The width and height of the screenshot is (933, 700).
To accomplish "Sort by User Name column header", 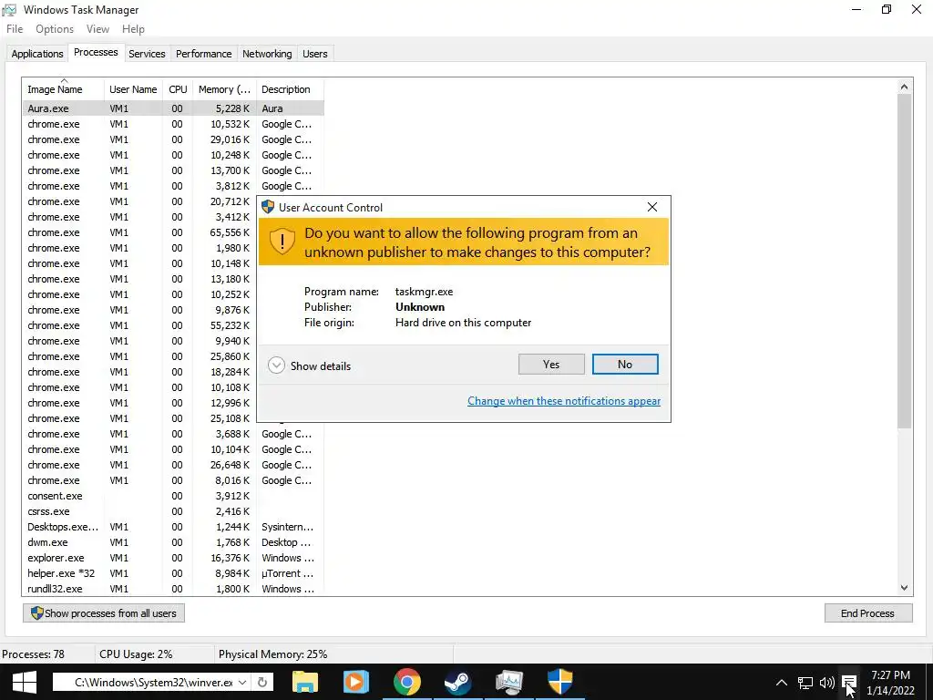I will [x=133, y=89].
